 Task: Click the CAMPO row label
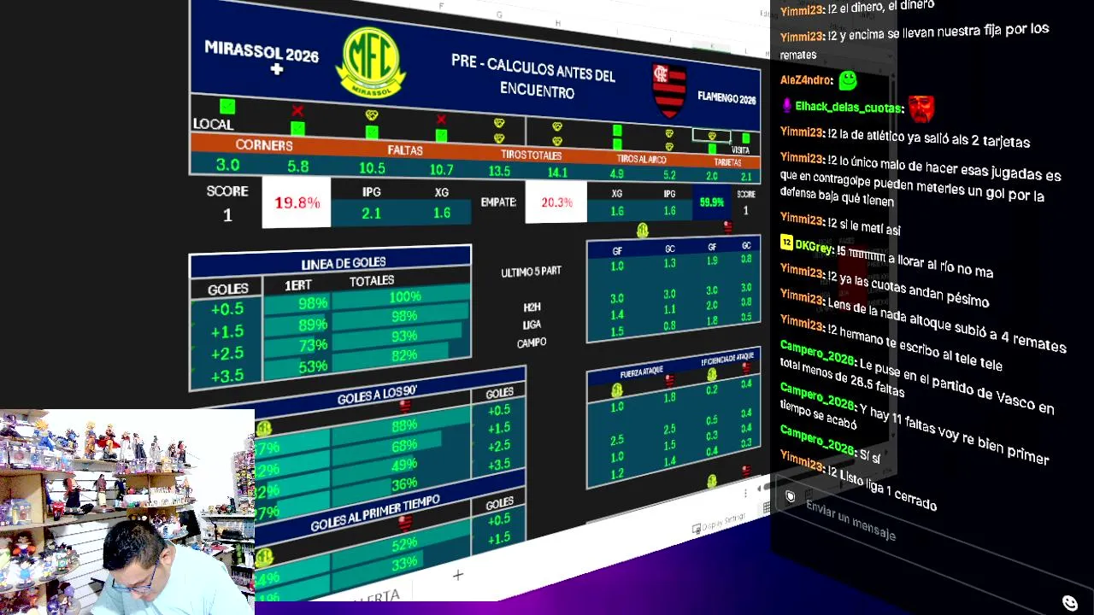[532, 343]
